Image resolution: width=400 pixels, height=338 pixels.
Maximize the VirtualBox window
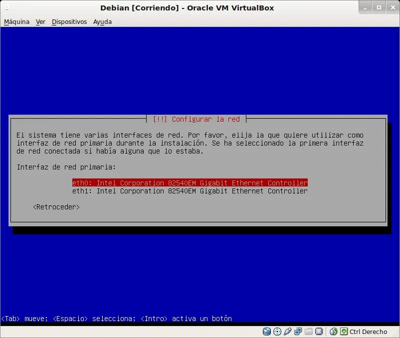(x=379, y=8)
